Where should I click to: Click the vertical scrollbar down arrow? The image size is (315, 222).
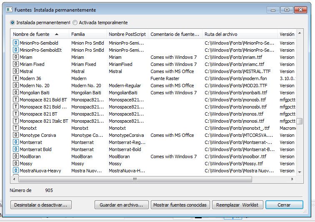pos(299,172)
